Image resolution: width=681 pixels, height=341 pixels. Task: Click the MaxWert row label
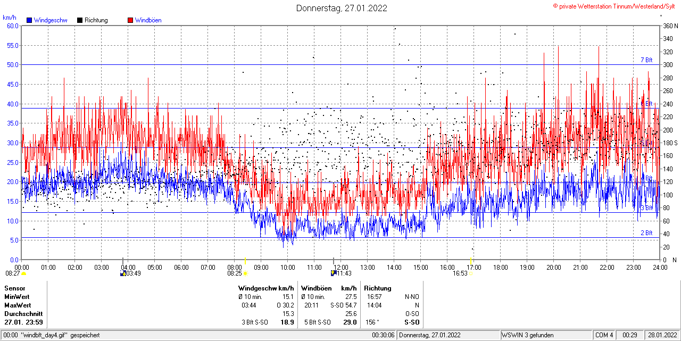18,305
